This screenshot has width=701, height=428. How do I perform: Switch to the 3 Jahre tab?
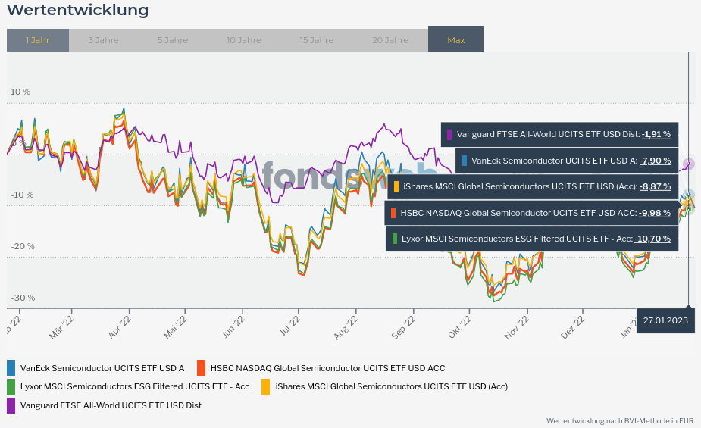[102, 40]
